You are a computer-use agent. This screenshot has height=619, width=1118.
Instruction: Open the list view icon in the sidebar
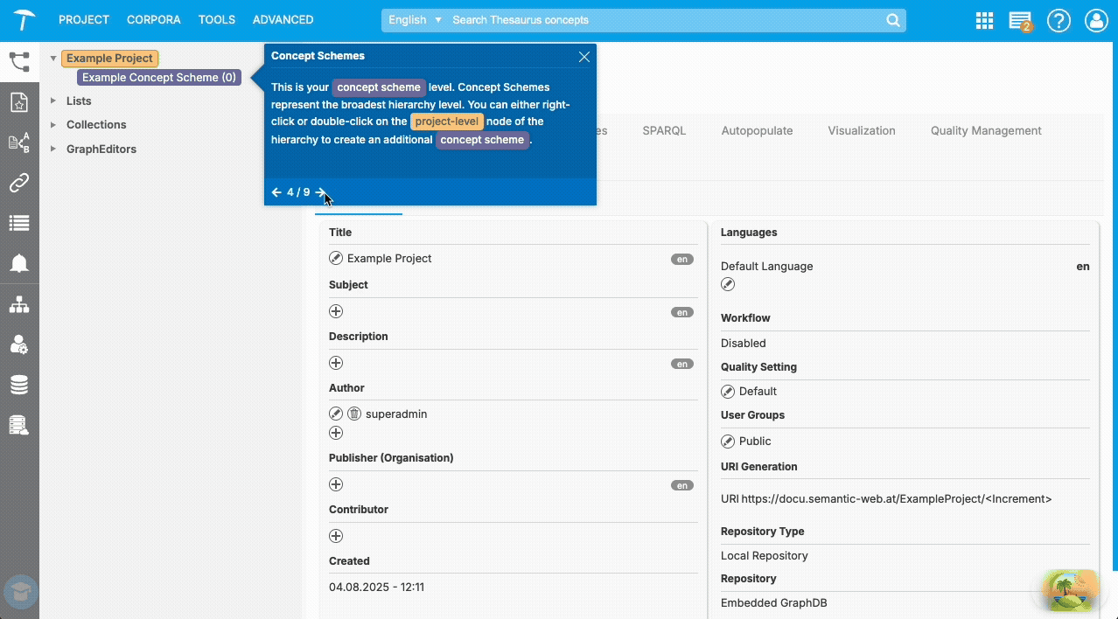[x=19, y=223]
